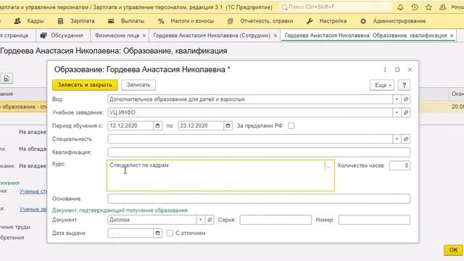Open calendar for Дата выдачи

[x=157, y=233]
